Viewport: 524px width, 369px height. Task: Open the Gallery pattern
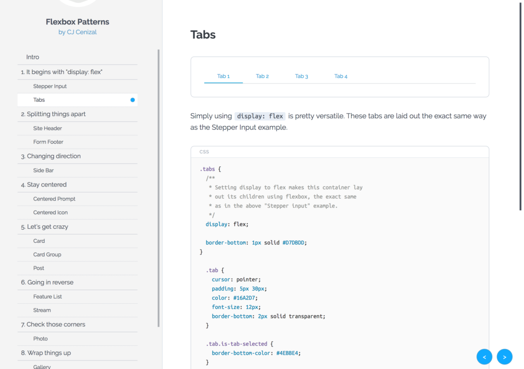(x=42, y=366)
